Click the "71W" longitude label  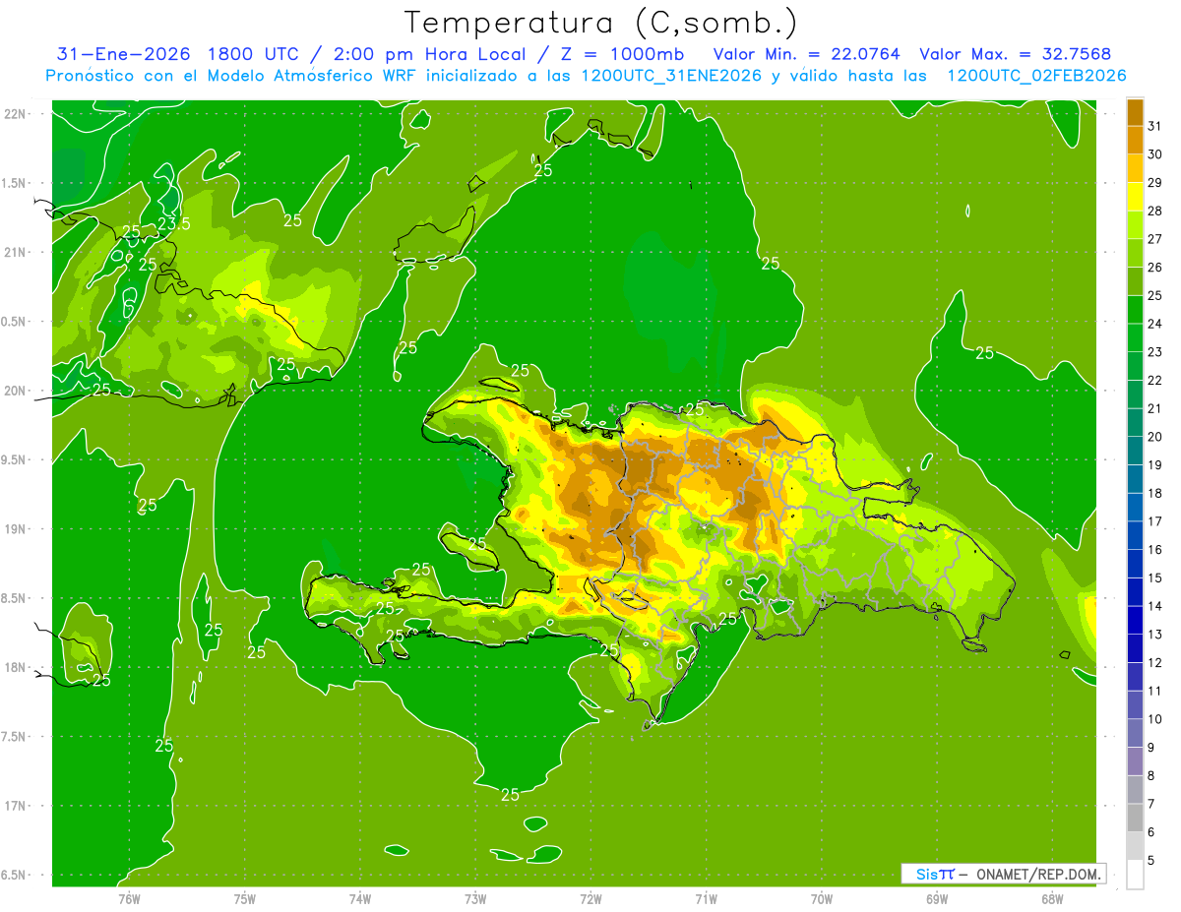pyautogui.click(x=706, y=898)
